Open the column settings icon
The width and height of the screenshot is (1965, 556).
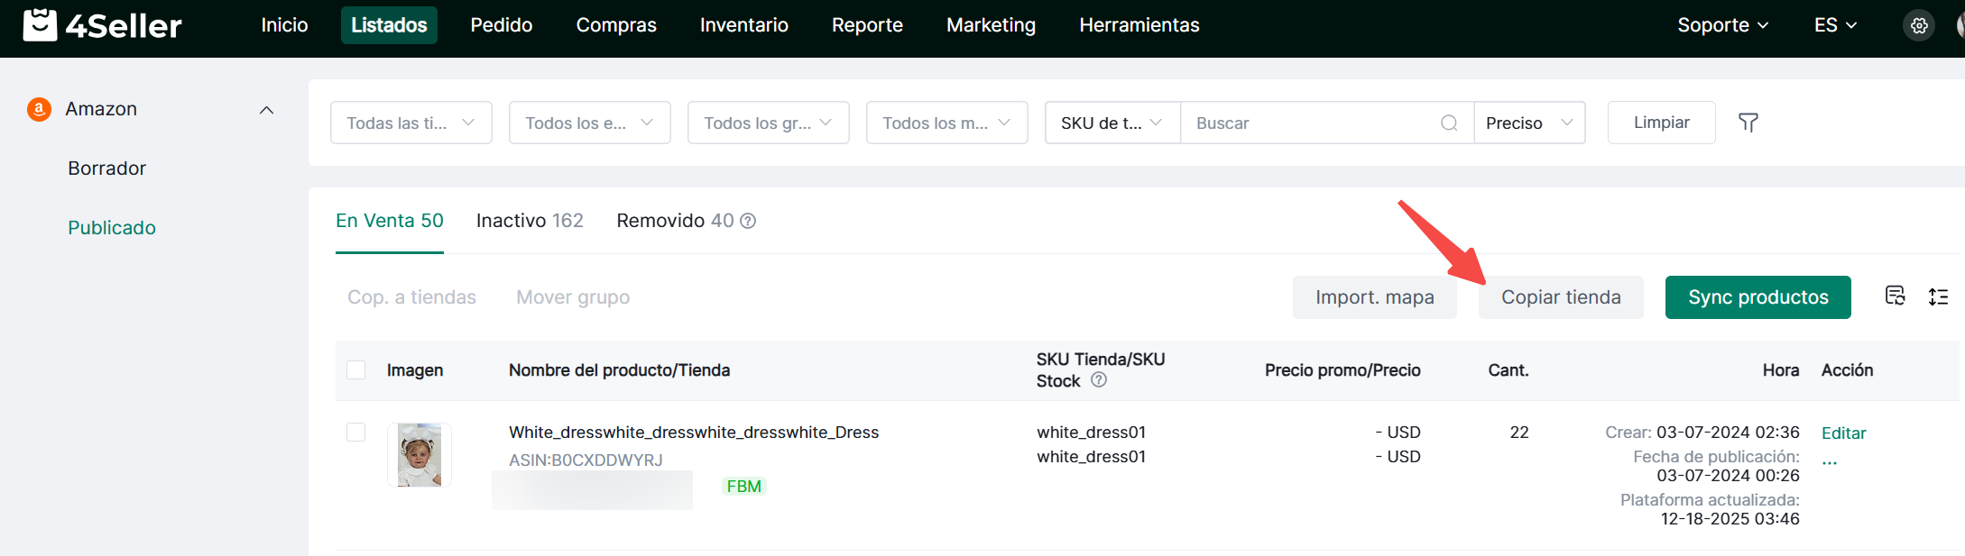pyautogui.click(x=1895, y=296)
